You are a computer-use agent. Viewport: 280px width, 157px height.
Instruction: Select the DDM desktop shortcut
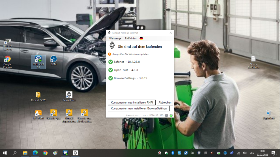(x=54, y=61)
